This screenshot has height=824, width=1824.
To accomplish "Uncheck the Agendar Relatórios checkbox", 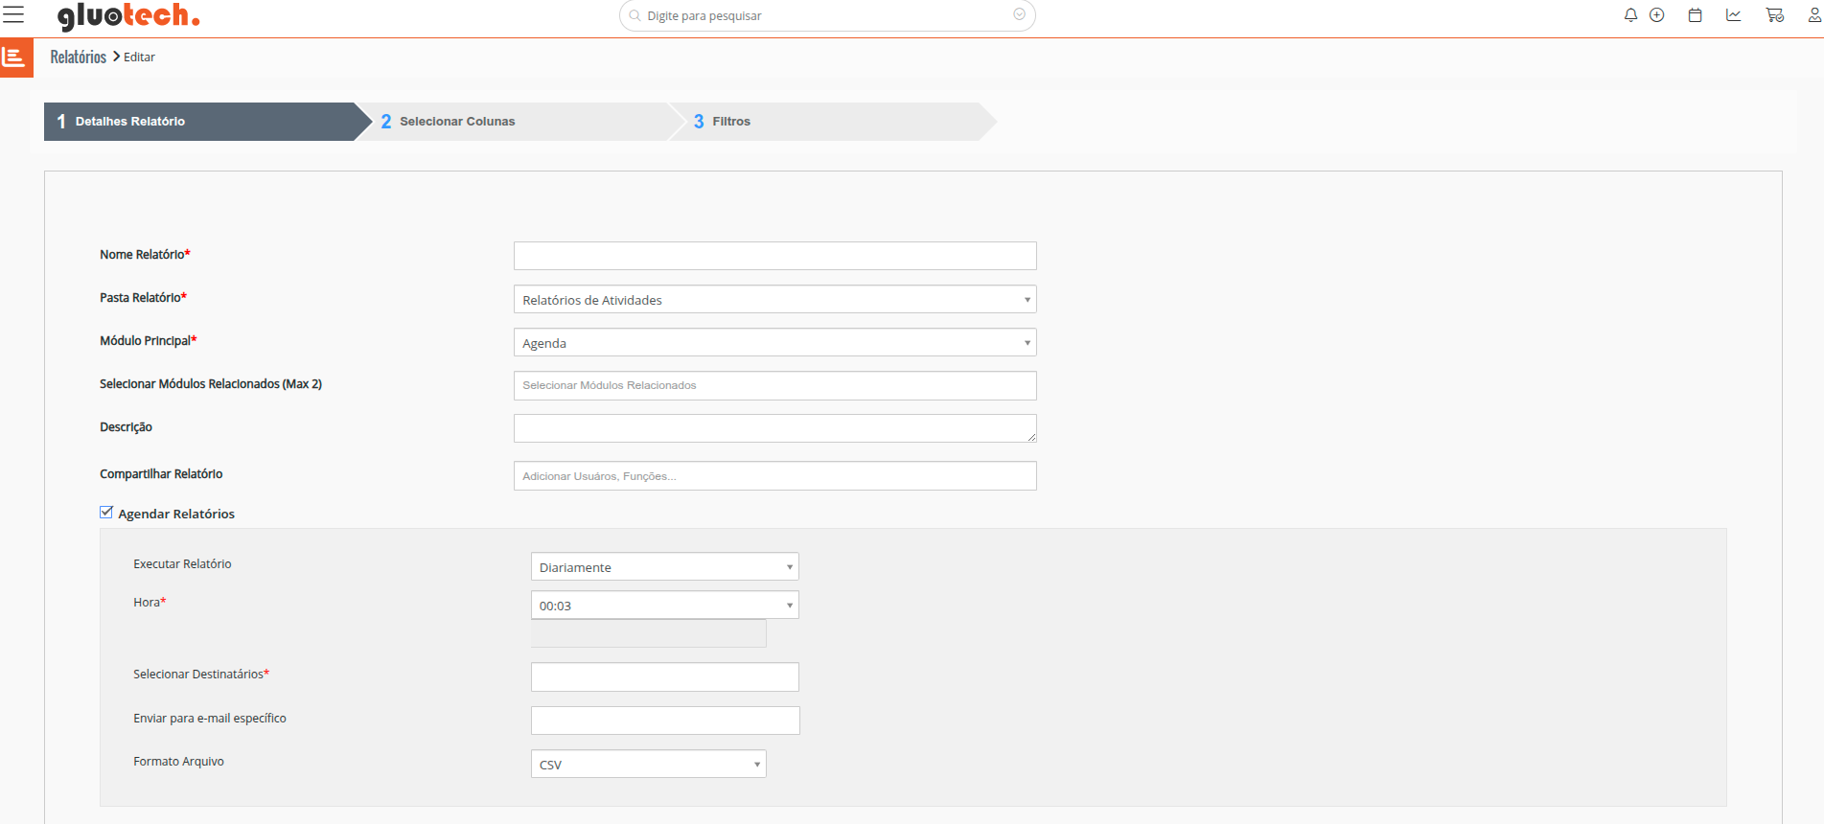I will click(106, 513).
